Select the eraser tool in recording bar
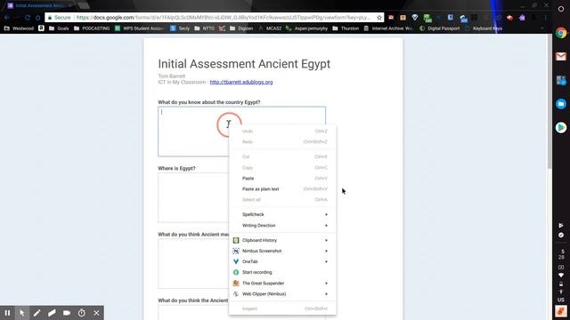This screenshot has width=570, height=320. coord(52,313)
